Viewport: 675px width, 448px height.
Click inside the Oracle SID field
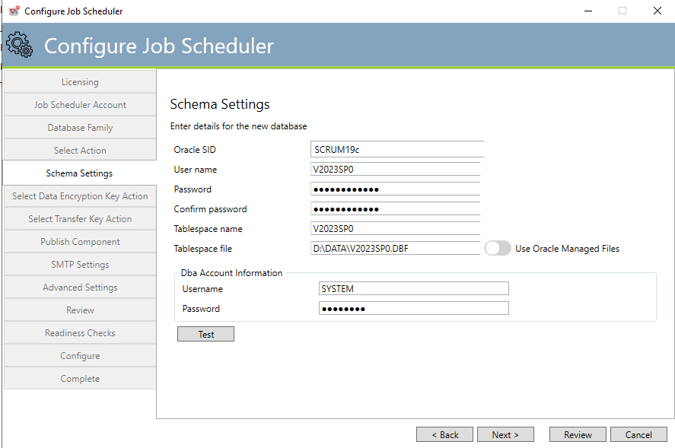point(396,149)
